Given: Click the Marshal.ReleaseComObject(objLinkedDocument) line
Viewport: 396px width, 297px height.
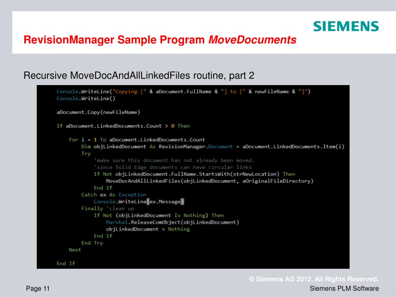Looking at the screenshot, I should point(172,222).
